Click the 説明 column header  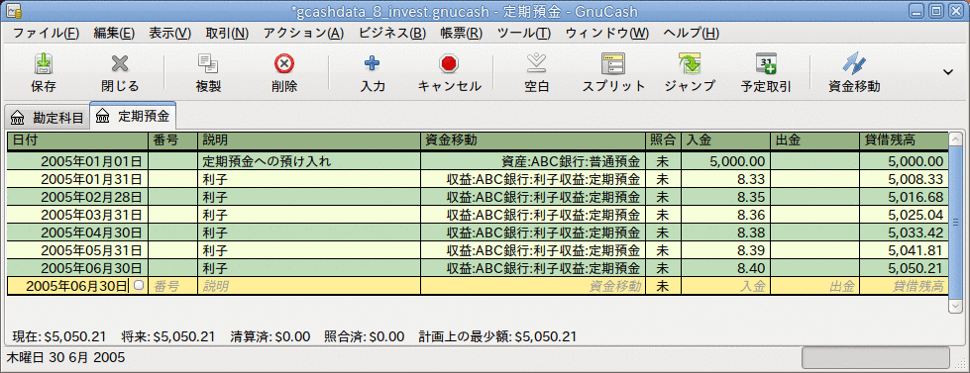[309, 140]
